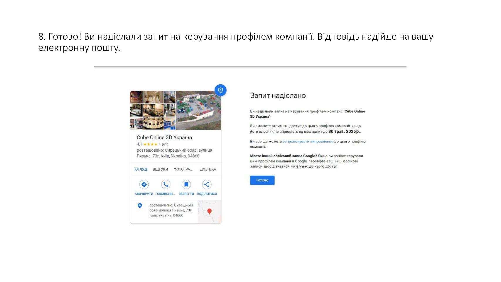Click Маєте інший обліковий запис Google? text

284,156
